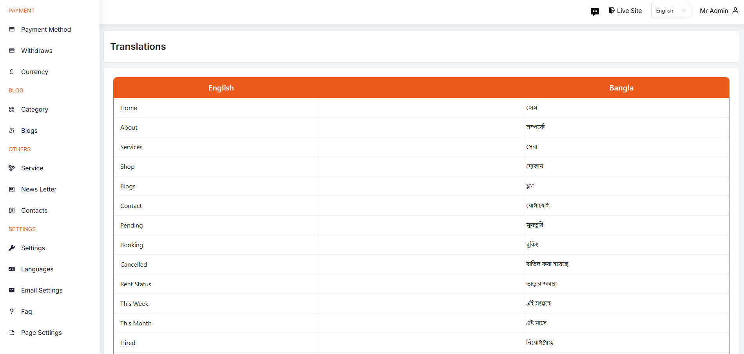Click the Faq question mark icon
Screen dimensions: 744x354
point(12,311)
